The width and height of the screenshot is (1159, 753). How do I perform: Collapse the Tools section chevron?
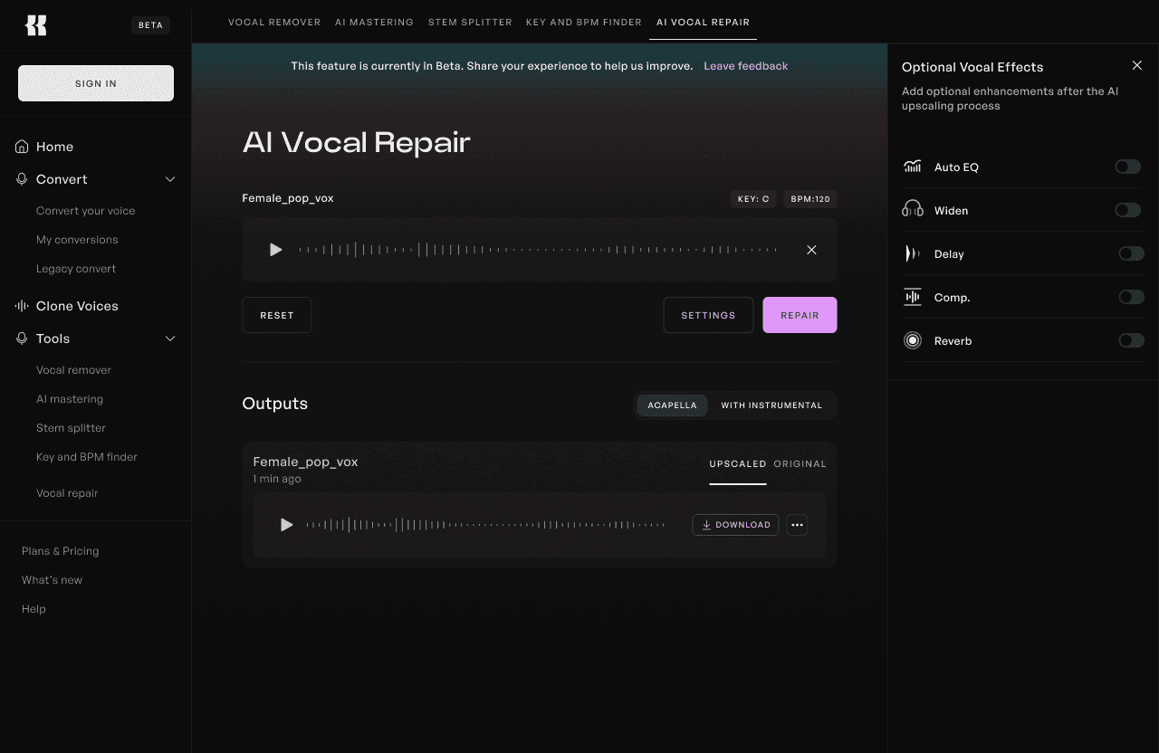(170, 338)
